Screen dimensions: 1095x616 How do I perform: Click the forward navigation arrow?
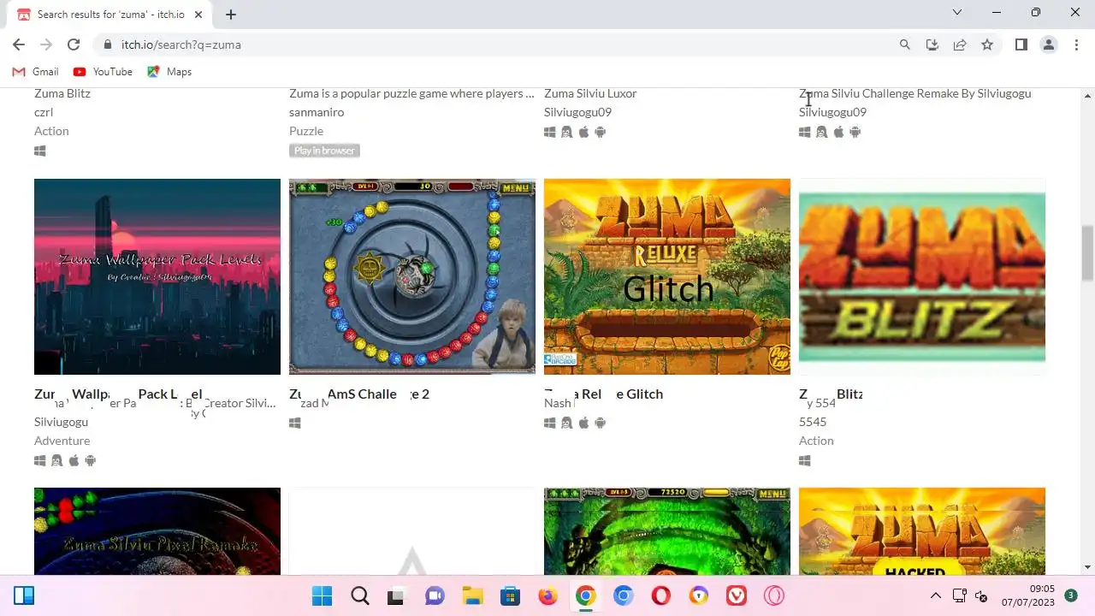point(46,44)
